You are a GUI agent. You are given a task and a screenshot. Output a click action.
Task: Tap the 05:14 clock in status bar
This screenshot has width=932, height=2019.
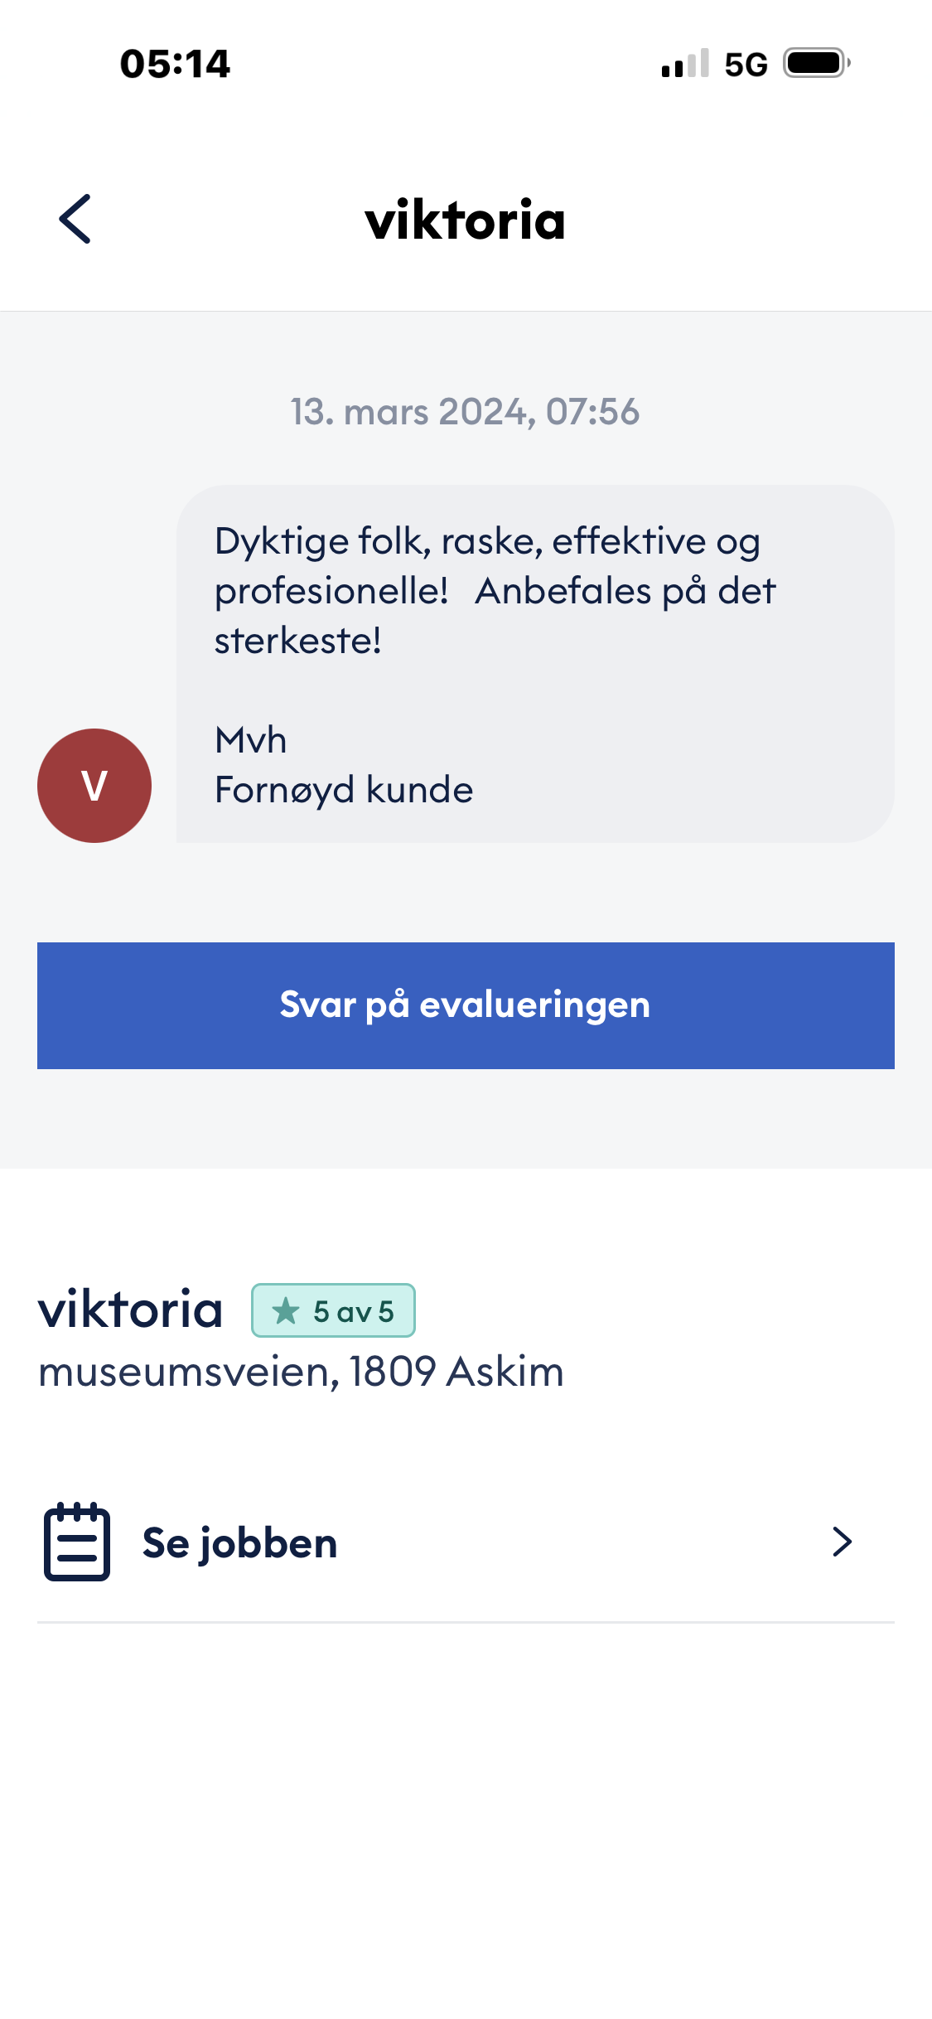(175, 64)
